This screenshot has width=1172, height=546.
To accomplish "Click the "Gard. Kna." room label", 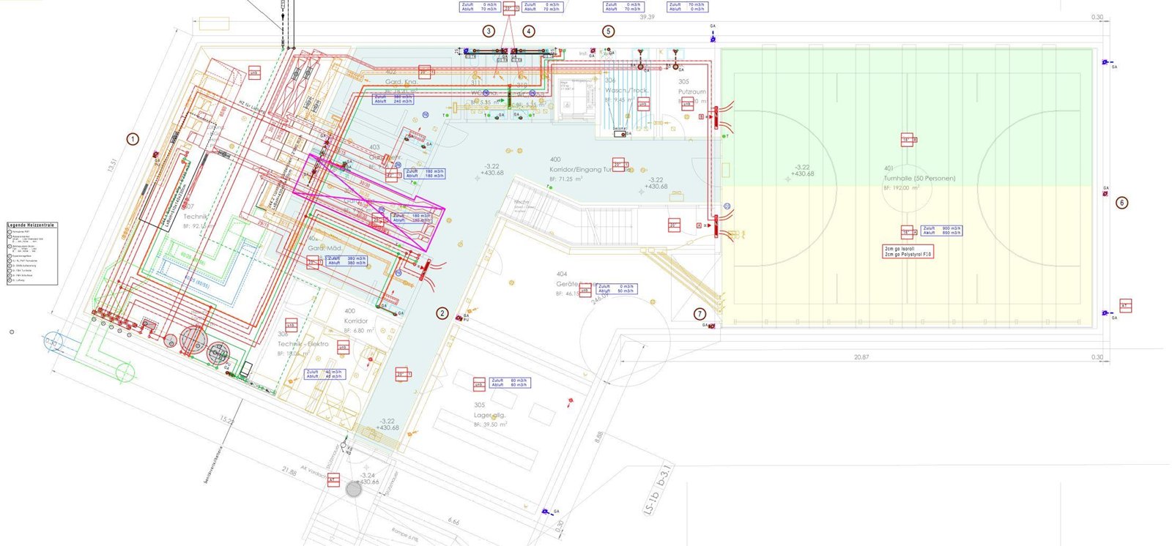I will coord(401,82).
